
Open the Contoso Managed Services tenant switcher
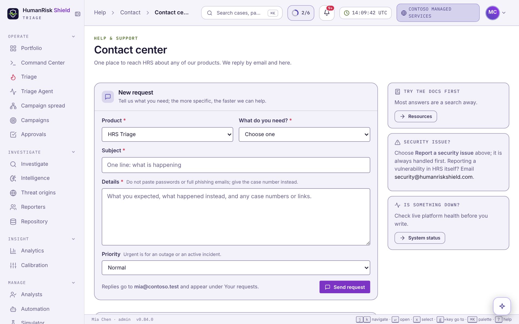[438, 13]
